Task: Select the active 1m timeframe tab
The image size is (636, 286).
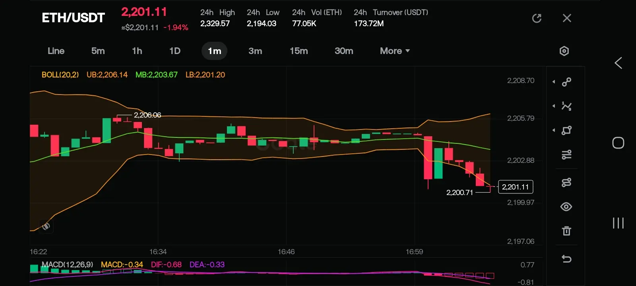Action: coord(215,51)
